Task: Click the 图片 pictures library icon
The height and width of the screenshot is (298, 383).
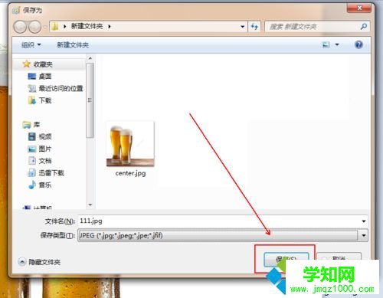Action: 32,149
